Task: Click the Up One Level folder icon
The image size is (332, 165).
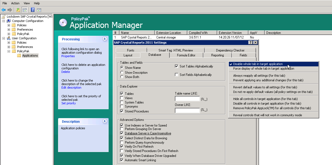Action: [x=18, y=10]
